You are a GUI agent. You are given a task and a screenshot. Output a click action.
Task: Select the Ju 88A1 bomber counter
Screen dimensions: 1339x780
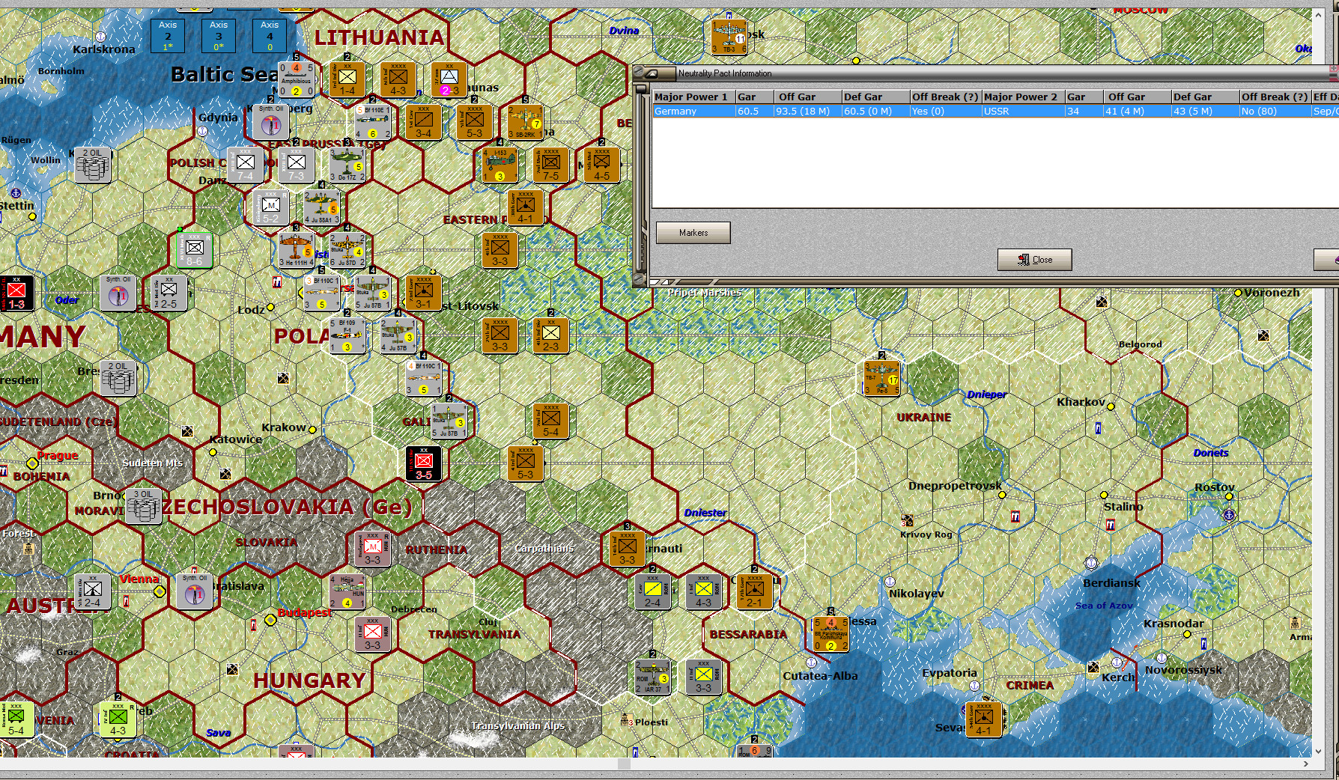[x=321, y=207]
